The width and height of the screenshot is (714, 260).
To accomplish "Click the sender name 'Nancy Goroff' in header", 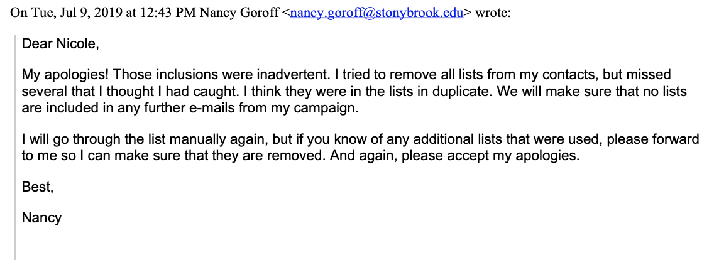I will (239, 13).
